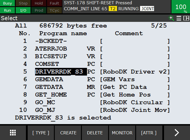Click the JOINT coordinate mode label
Viewport: 190px width, 140px height.
(147, 9)
